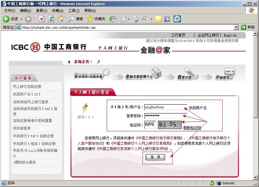Open Favorites (收藏夹) star button
Viewport: 259px width, 187px height.
pyautogui.click(x=96, y=19)
